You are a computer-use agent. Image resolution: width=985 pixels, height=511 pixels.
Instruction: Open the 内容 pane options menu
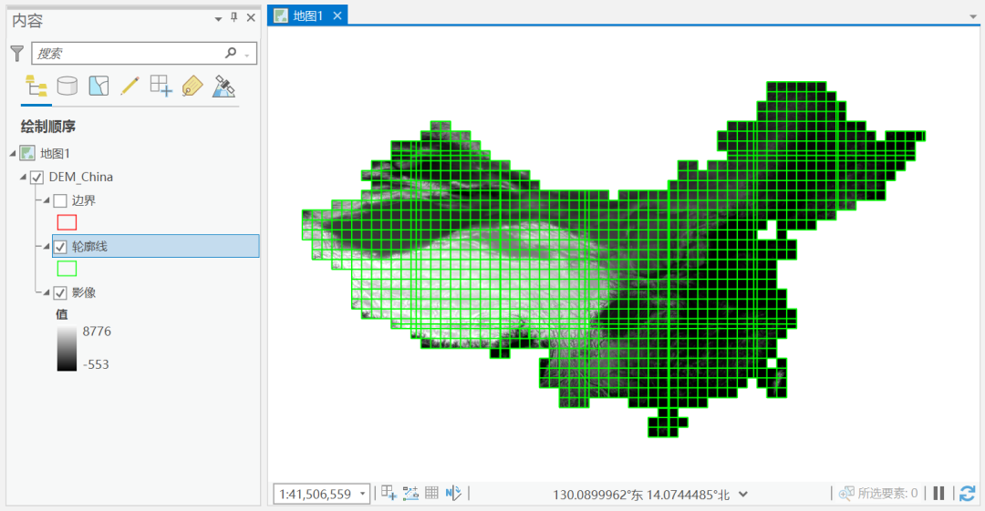pos(217,19)
